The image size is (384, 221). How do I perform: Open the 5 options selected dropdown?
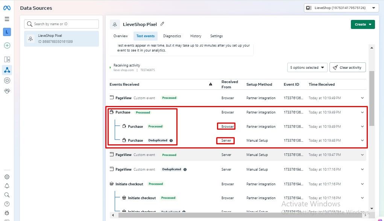tap(307, 68)
